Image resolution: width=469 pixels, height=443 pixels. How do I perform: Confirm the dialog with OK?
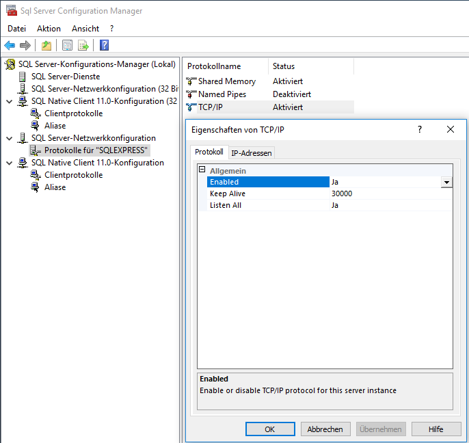[x=269, y=429]
